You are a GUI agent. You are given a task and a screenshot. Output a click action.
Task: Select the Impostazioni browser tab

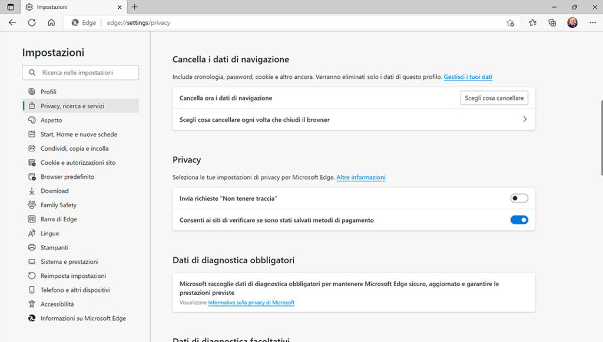click(x=73, y=7)
